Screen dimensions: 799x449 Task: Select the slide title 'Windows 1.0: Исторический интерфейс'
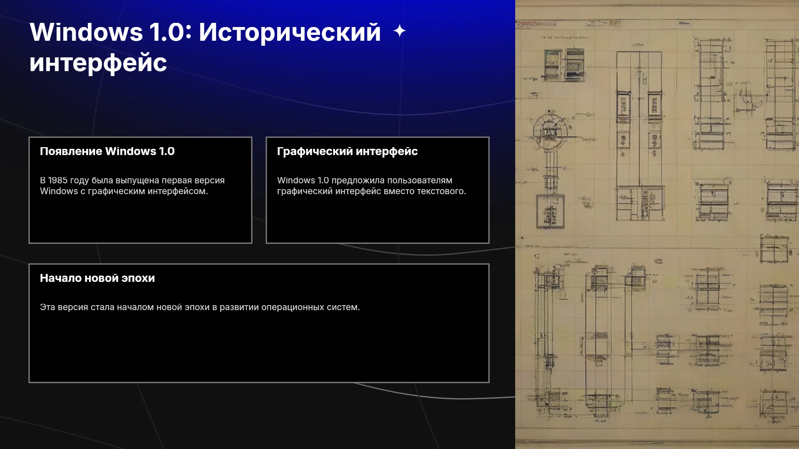pyautogui.click(x=205, y=47)
